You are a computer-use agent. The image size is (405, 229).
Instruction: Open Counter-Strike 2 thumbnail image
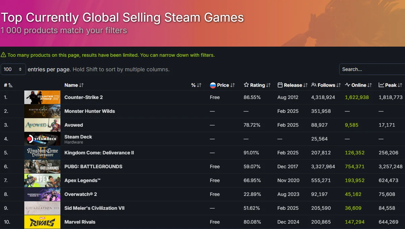(42, 97)
